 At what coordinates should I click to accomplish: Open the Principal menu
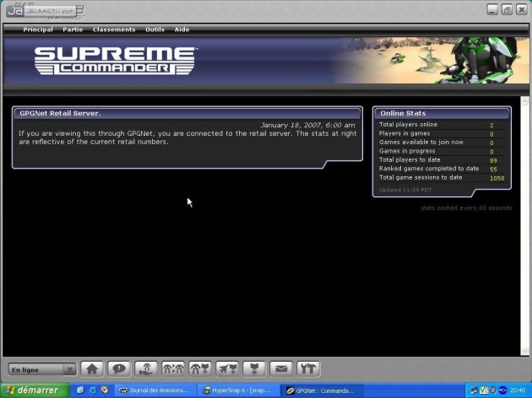click(38, 30)
